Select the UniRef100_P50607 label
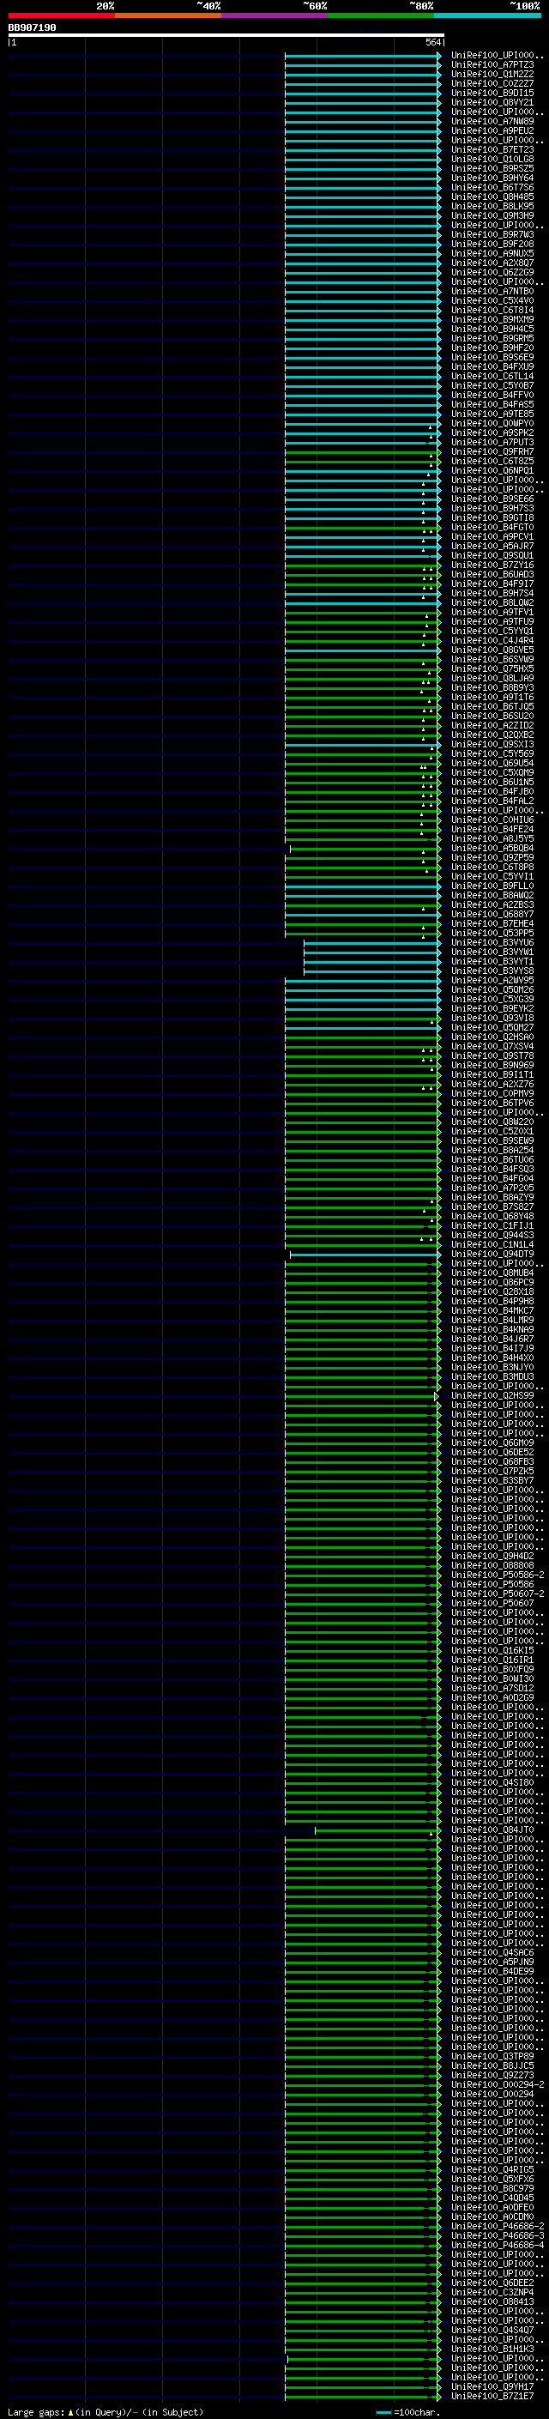Viewport: 549px width, 2419px height. (x=492, y=1603)
